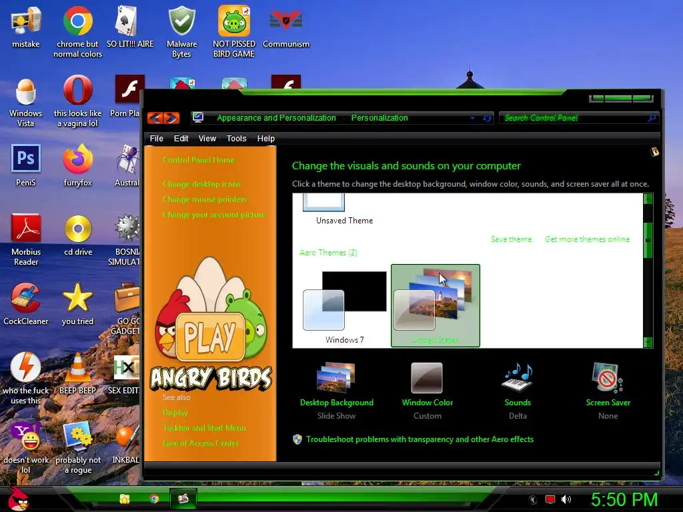Launch 'NOT PISSED BIRD GAME' icon
Image resolution: width=683 pixels, height=512 pixels.
[234, 31]
